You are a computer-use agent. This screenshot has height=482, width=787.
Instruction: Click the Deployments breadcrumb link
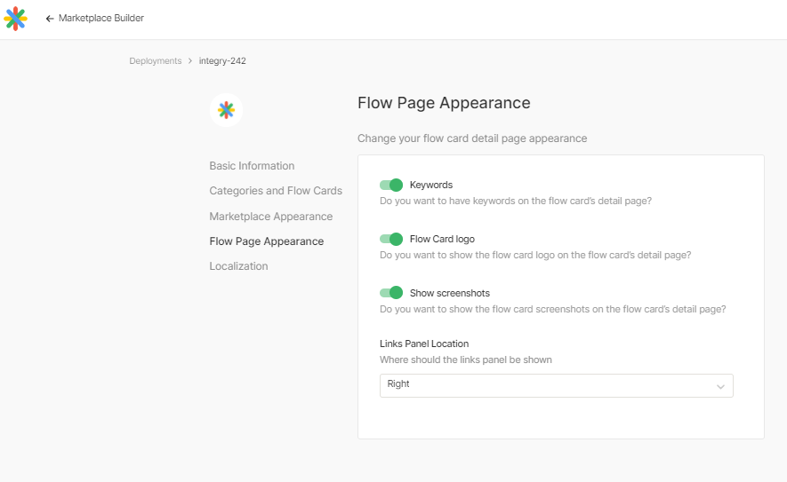click(156, 60)
